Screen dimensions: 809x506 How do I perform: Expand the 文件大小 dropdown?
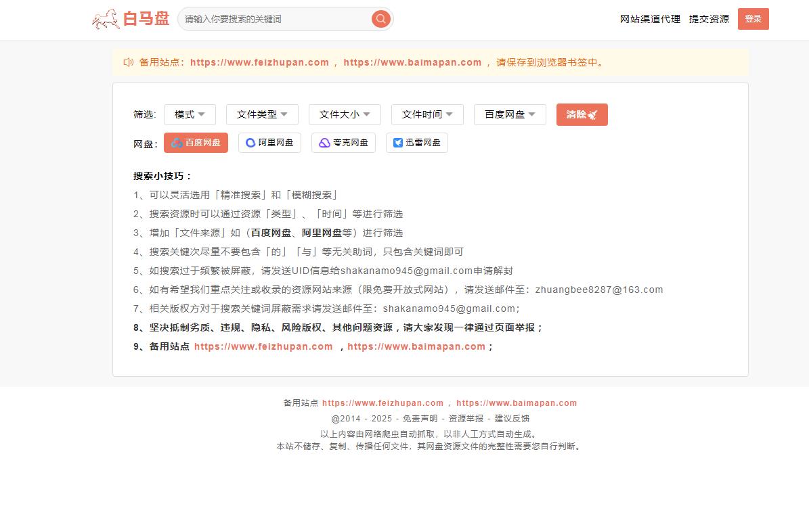(x=345, y=114)
